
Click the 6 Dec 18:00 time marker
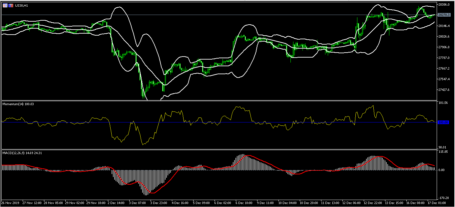click(244, 202)
